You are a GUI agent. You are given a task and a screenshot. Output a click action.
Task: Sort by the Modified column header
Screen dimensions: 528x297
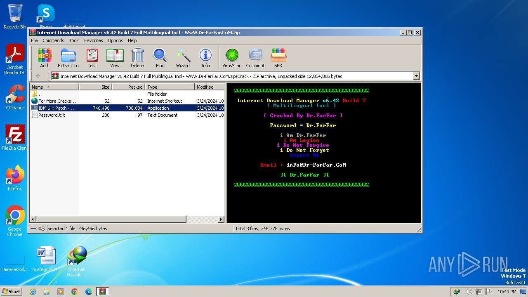click(x=210, y=87)
